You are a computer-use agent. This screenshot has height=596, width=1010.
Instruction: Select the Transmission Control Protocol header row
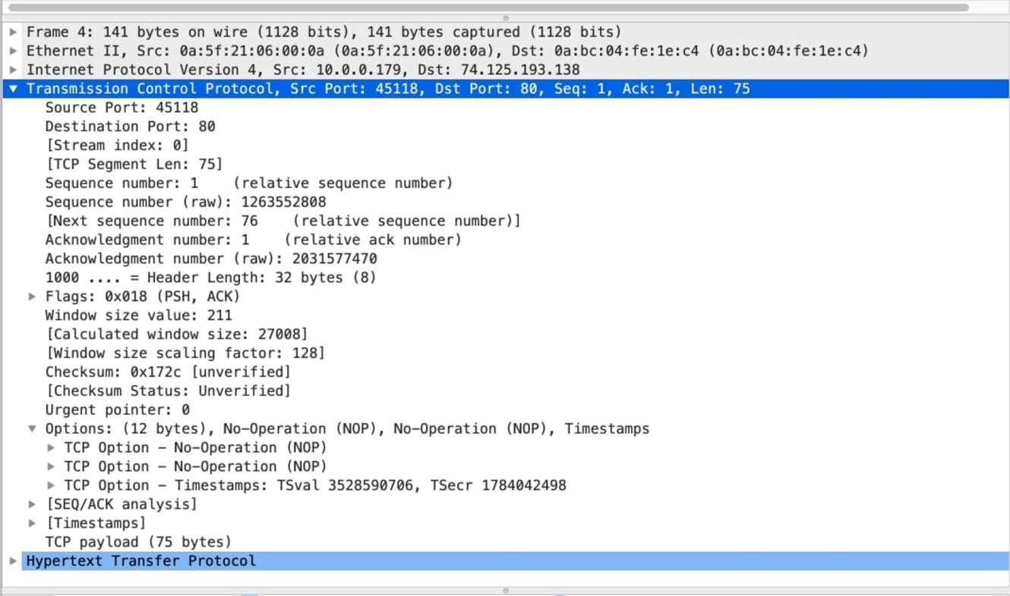tap(505, 89)
